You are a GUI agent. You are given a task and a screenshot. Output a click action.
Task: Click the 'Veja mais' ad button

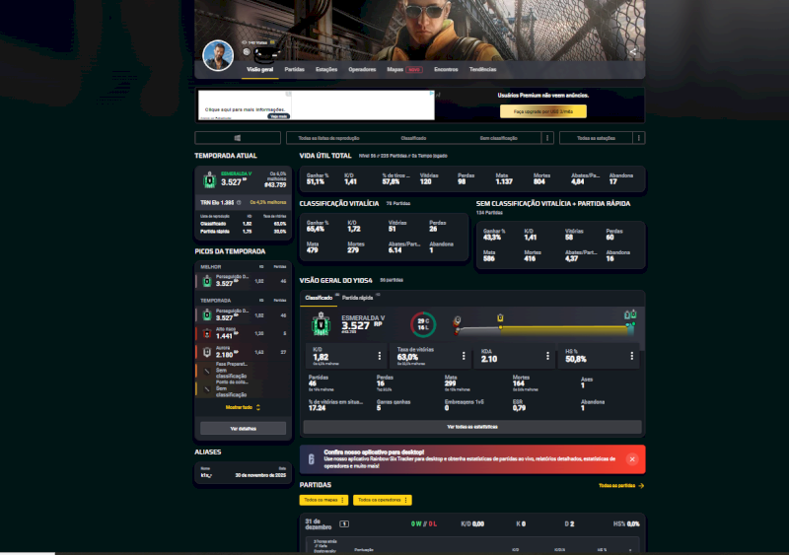tap(278, 116)
